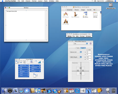Click the w width field in inspector

(89, 57)
